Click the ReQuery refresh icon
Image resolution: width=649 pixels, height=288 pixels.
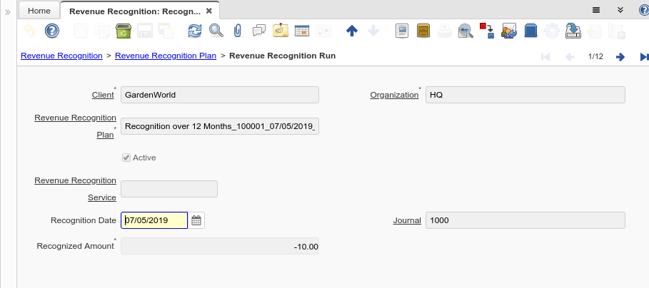coord(195,31)
